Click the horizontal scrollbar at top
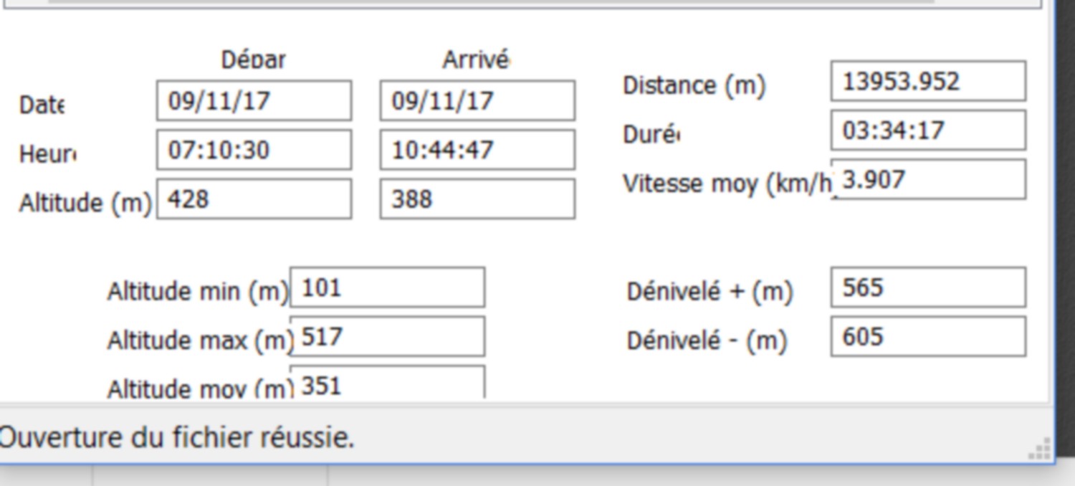The image size is (1075, 486). (491, 2)
